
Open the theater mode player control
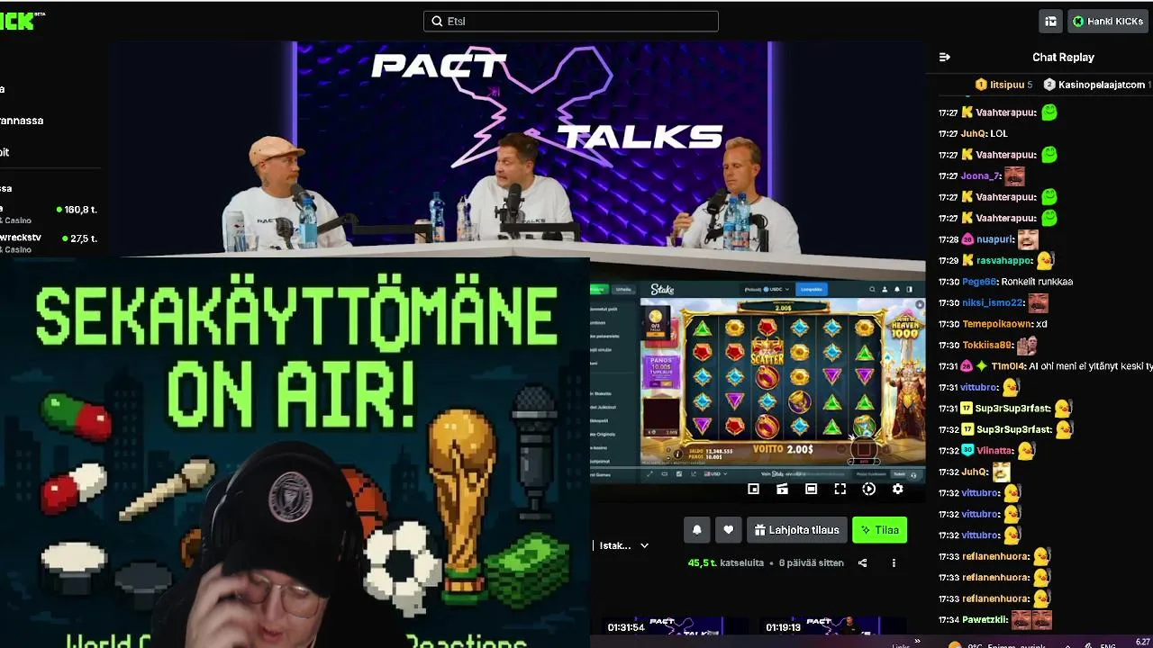pyautogui.click(x=811, y=489)
